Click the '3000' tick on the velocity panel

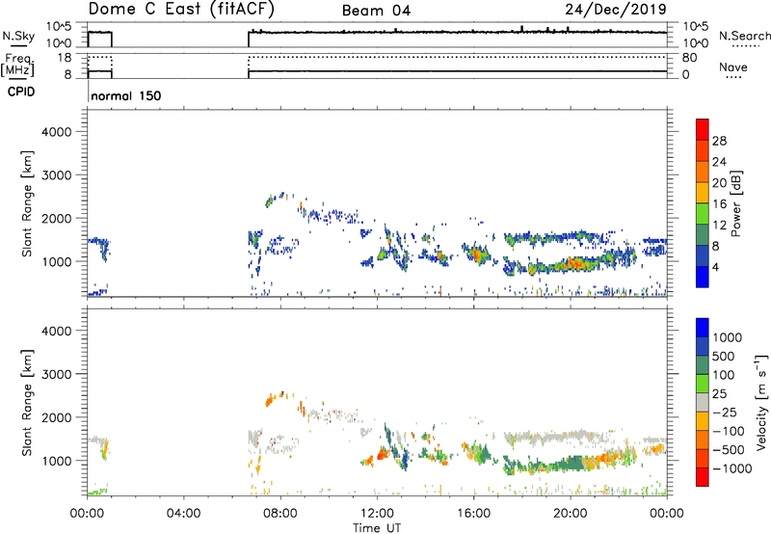(x=57, y=374)
